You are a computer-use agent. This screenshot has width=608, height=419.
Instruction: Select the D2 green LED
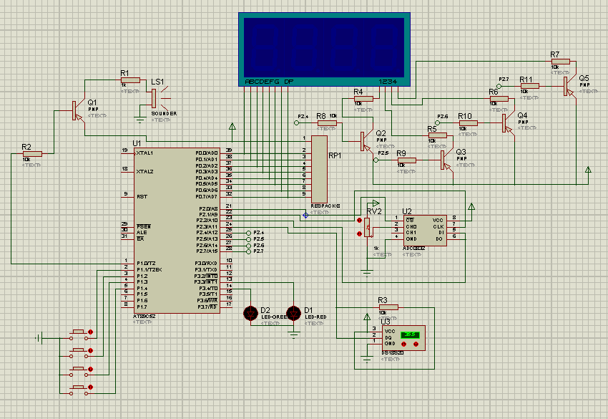[250, 312]
